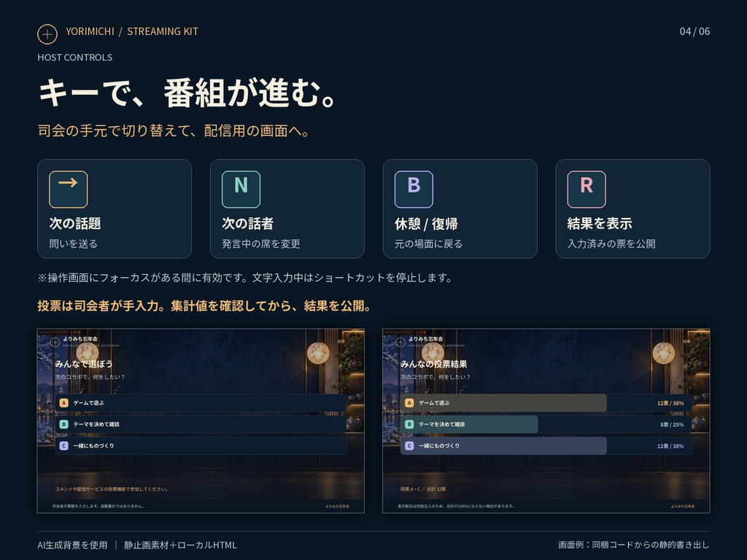Click the description 入力済みの票を公開

click(611, 244)
